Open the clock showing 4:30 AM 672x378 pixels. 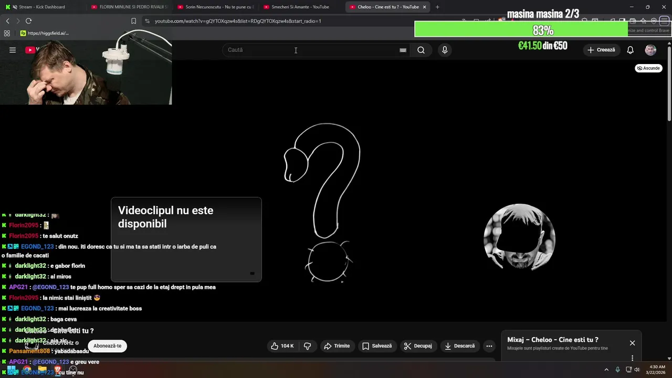[657, 370]
